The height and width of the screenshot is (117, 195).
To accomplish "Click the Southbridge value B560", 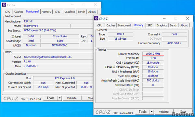I will pyautogui.click(x=60, y=41).
